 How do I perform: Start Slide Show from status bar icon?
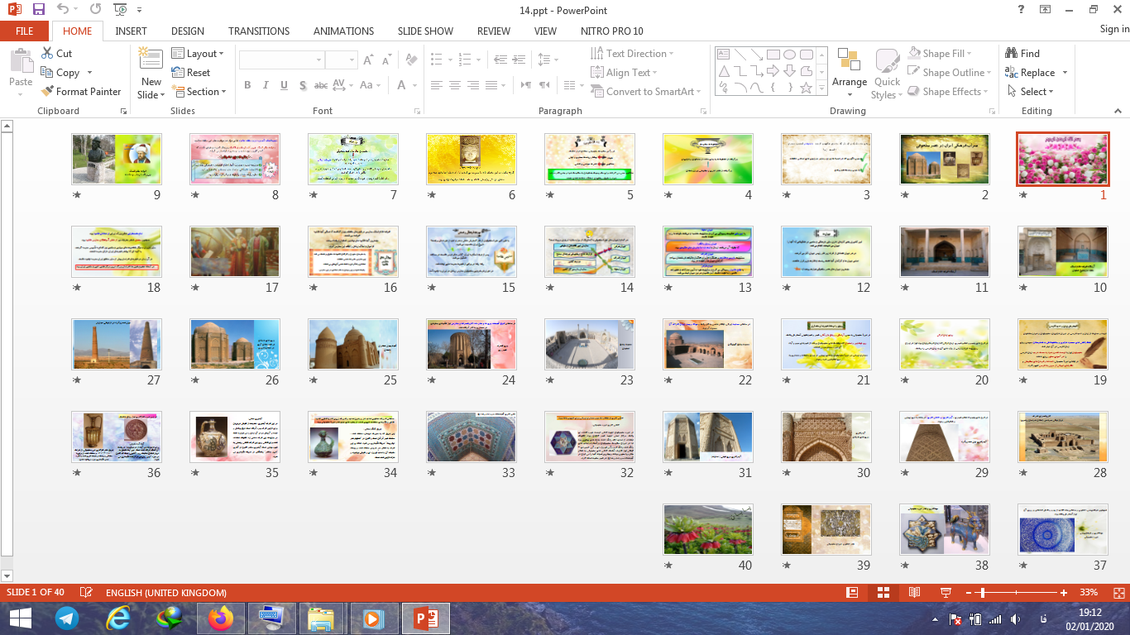tap(946, 593)
